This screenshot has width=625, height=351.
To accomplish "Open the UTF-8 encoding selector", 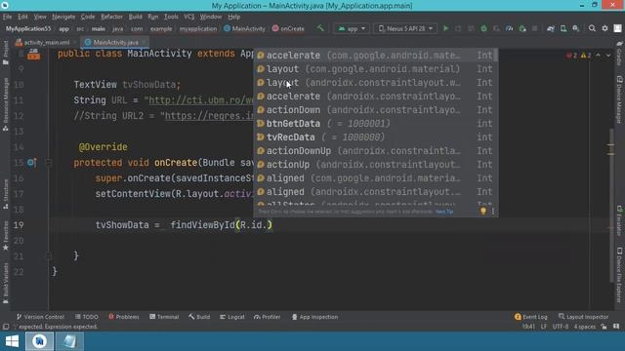I will (561, 327).
